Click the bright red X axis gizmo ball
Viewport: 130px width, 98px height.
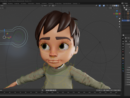120,14
